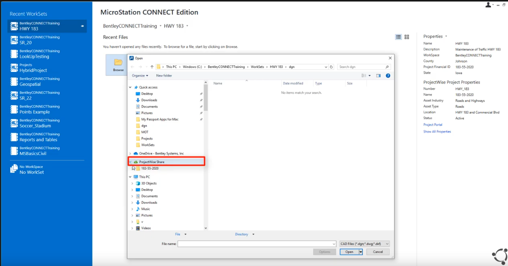
Task: Click the user account icon
Action: pos(488,5)
